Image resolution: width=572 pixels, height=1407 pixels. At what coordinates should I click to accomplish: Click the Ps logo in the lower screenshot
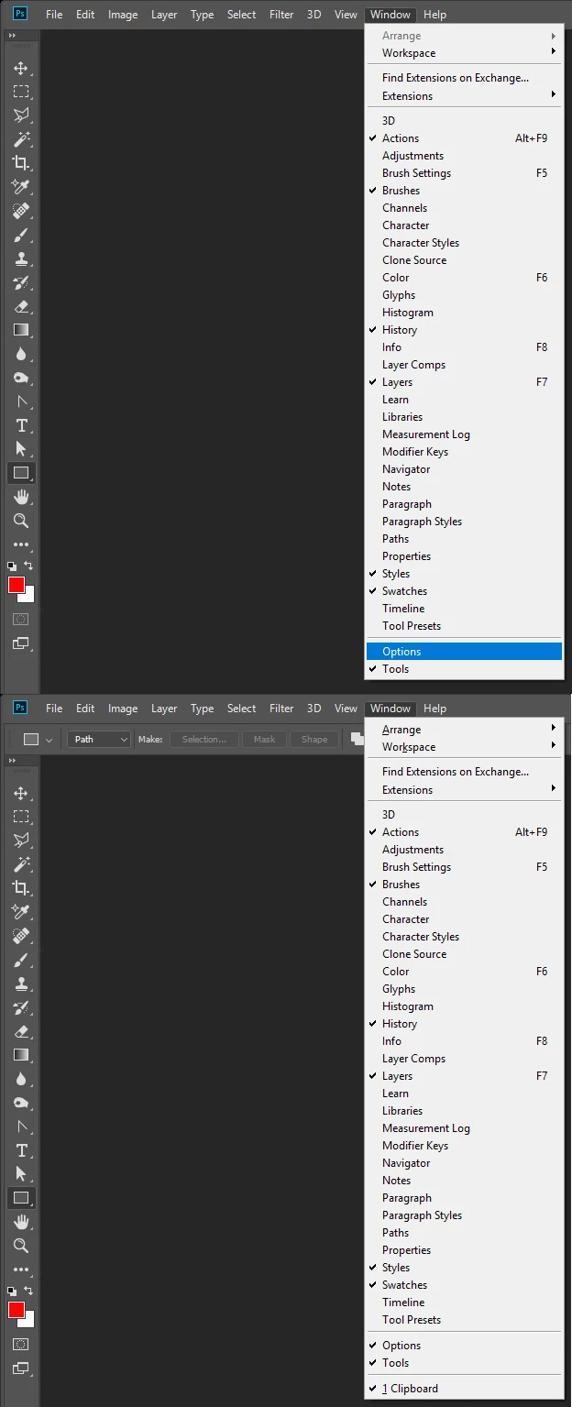coord(20,708)
